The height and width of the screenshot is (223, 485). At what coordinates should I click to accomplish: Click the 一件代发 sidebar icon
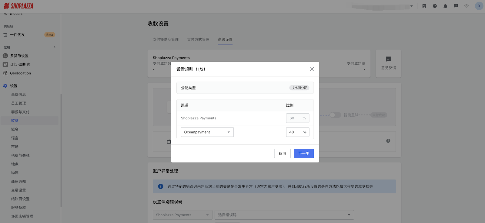(x=5, y=35)
